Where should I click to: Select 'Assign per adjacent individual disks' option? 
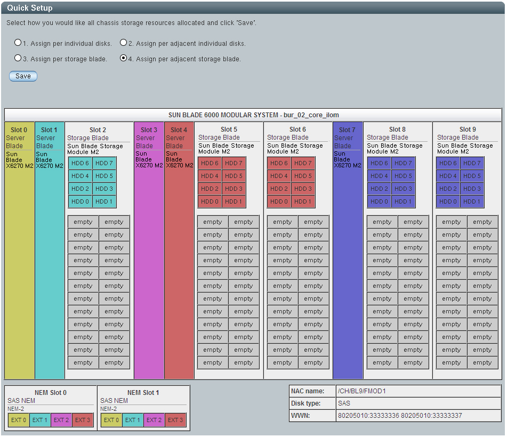coord(124,43)
